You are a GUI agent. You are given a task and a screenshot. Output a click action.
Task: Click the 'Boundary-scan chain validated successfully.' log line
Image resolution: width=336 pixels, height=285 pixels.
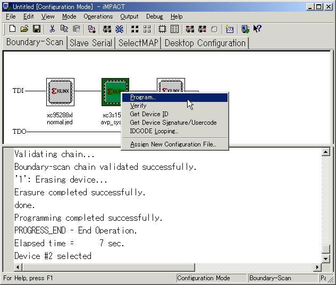tap(105, 167)
